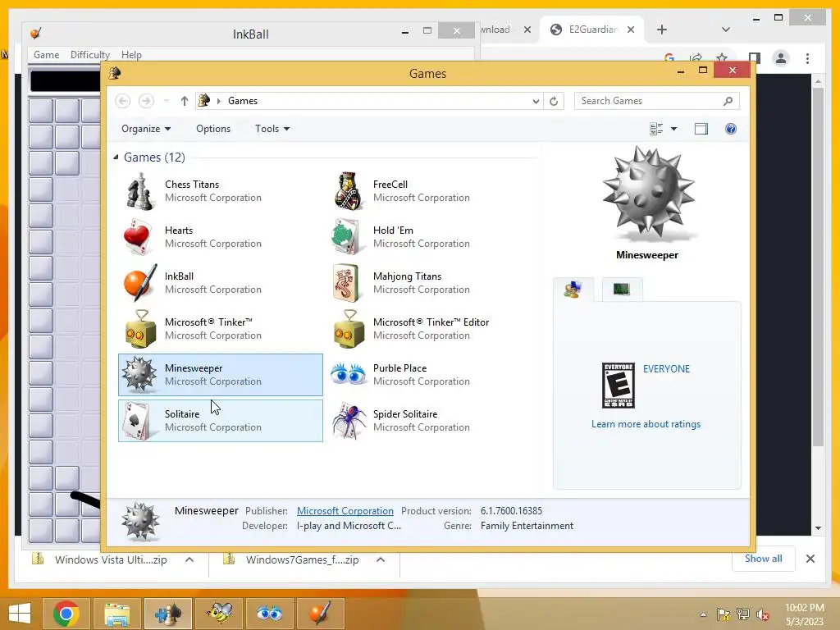The image size is (840, 630).
Task: Click the EVERYONE rating link
Action: (666, 368)
